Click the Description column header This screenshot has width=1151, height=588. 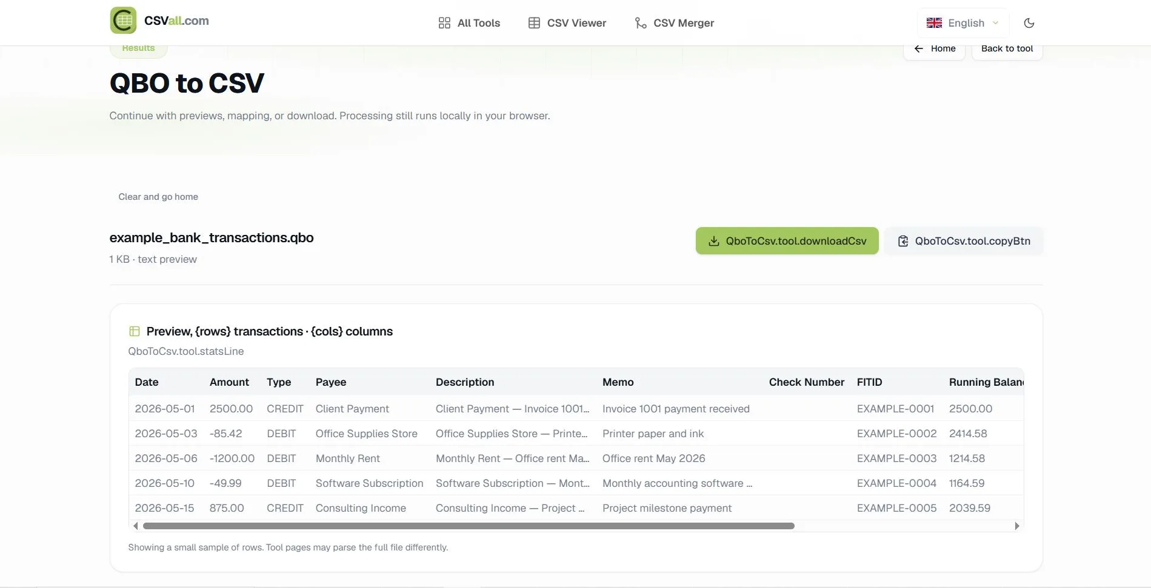(x=465, y=382)
